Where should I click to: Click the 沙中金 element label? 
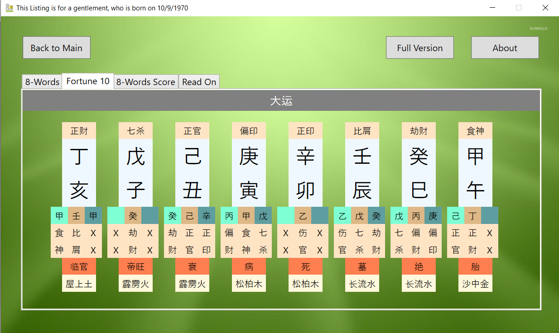[x=475, y=284]
